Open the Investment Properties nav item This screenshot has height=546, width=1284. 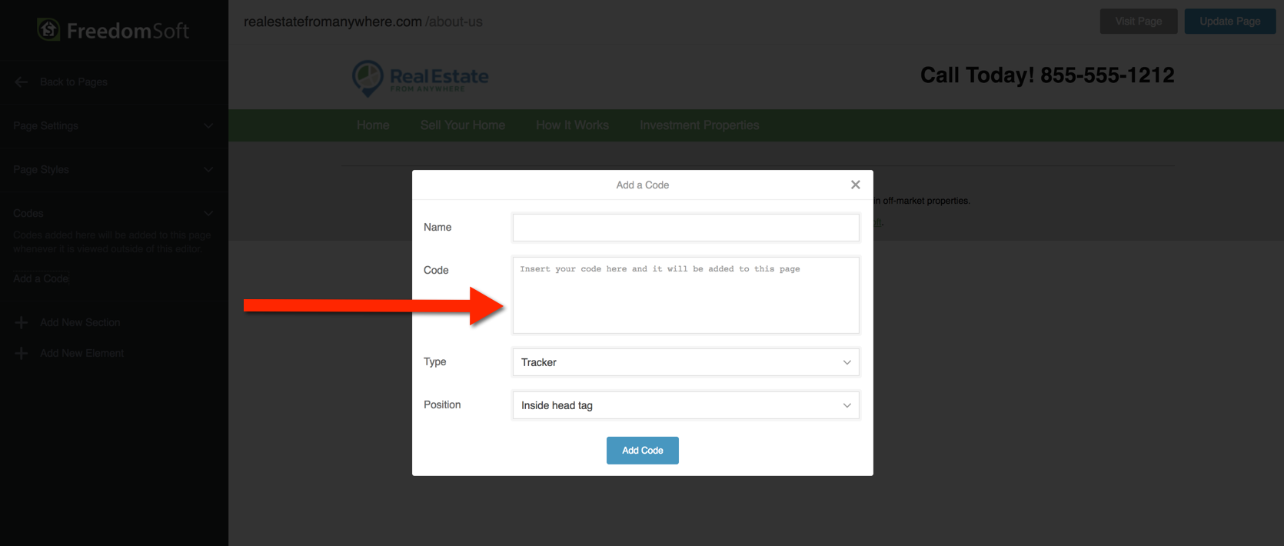(x=700, y=125)
